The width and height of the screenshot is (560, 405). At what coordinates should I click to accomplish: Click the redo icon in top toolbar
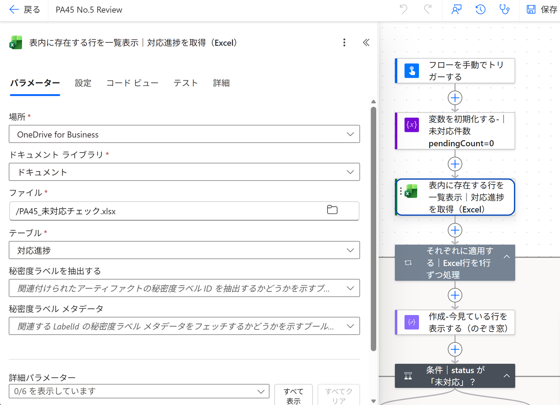tap(428, 9)
